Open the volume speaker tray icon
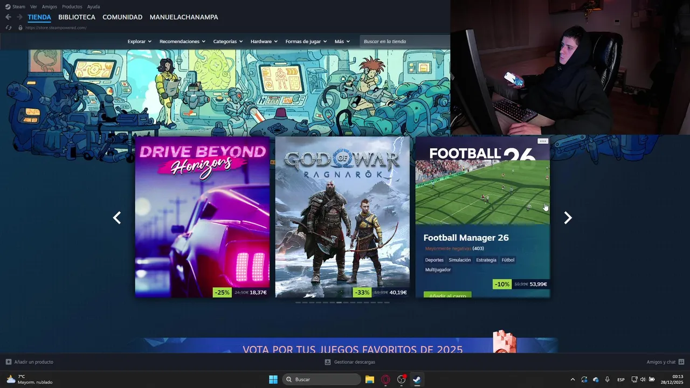The height and width of the screenshot is (388, 690). pyautogui.click(x=643, y=379)
